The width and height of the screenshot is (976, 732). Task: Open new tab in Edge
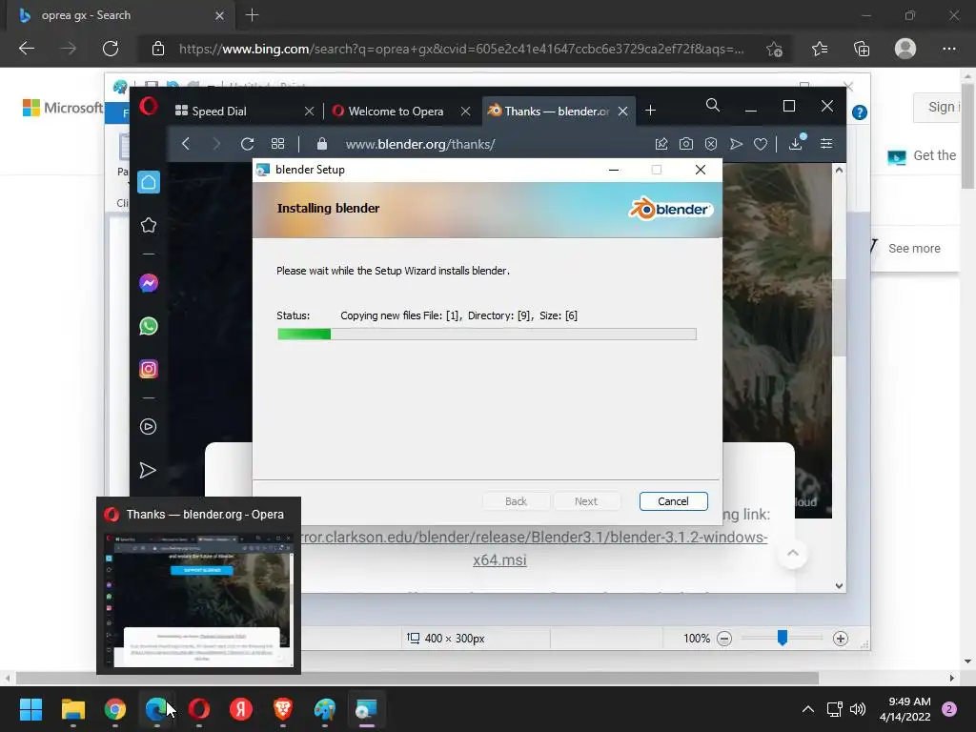click(x=252, y=15)
